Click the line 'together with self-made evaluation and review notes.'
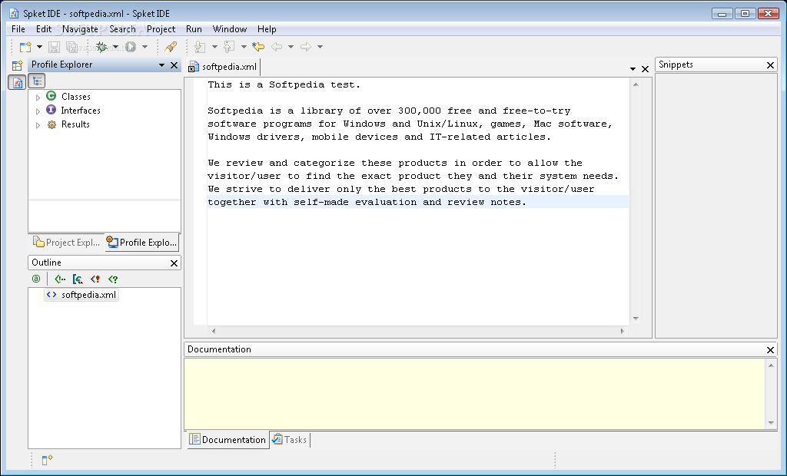Image resolution: width=787 pixels, height=476 pixels. [x=367, y=202]
